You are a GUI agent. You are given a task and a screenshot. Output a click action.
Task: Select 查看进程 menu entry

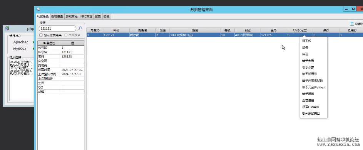(x=313, y=101)
